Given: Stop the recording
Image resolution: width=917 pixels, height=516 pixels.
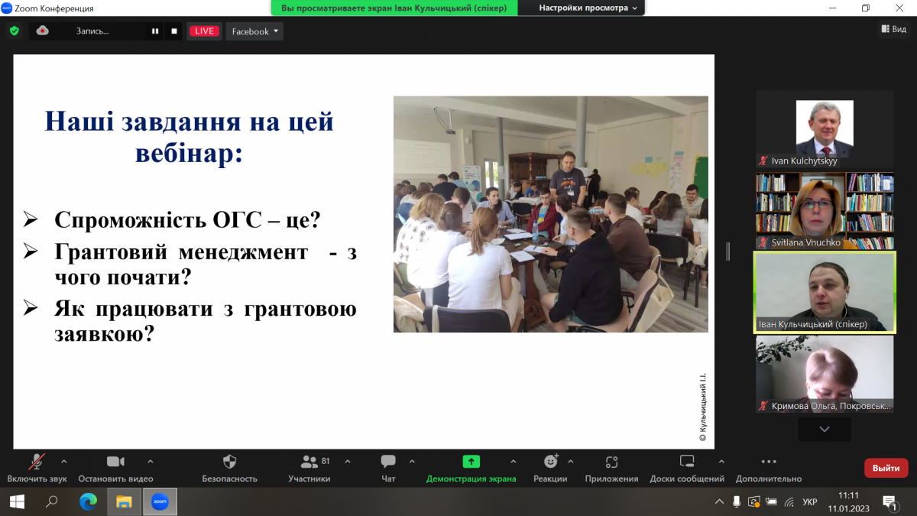Looking at the screenshot, I should pos(174,31).
